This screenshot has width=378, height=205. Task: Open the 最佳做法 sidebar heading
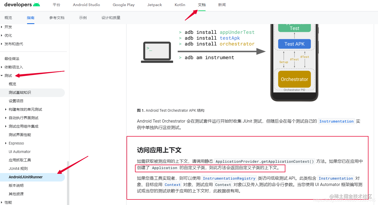pyautogui.click(x=12, y=59)
